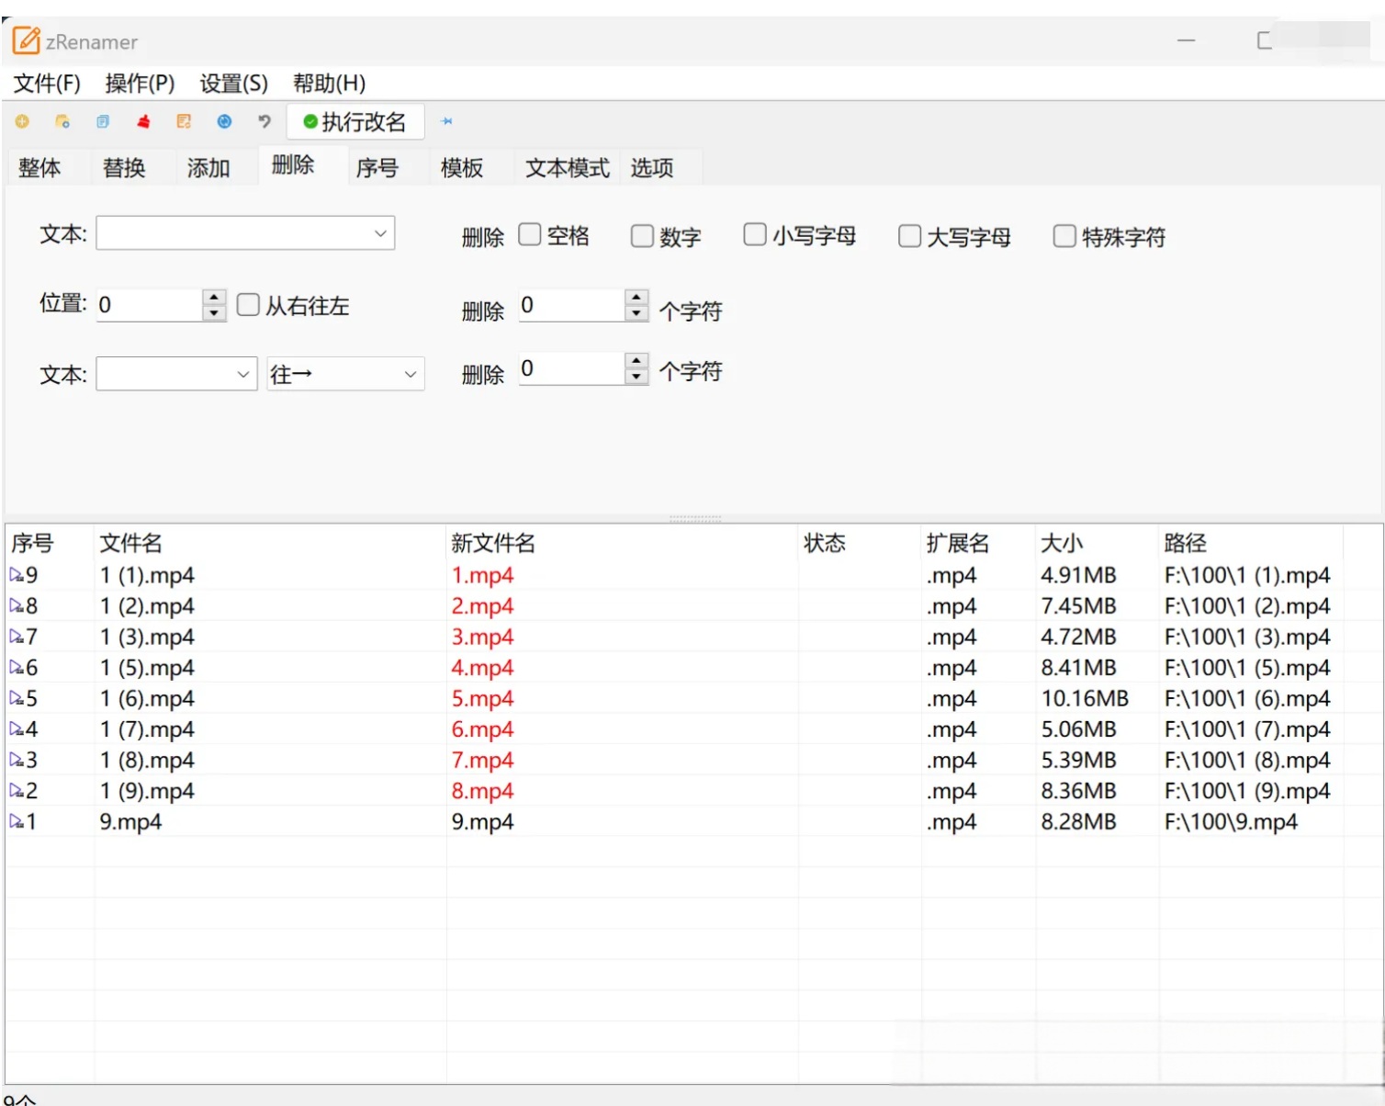1385x1106 pixels.
Task: Click the 状态 column header
Action: pos(860,543)
